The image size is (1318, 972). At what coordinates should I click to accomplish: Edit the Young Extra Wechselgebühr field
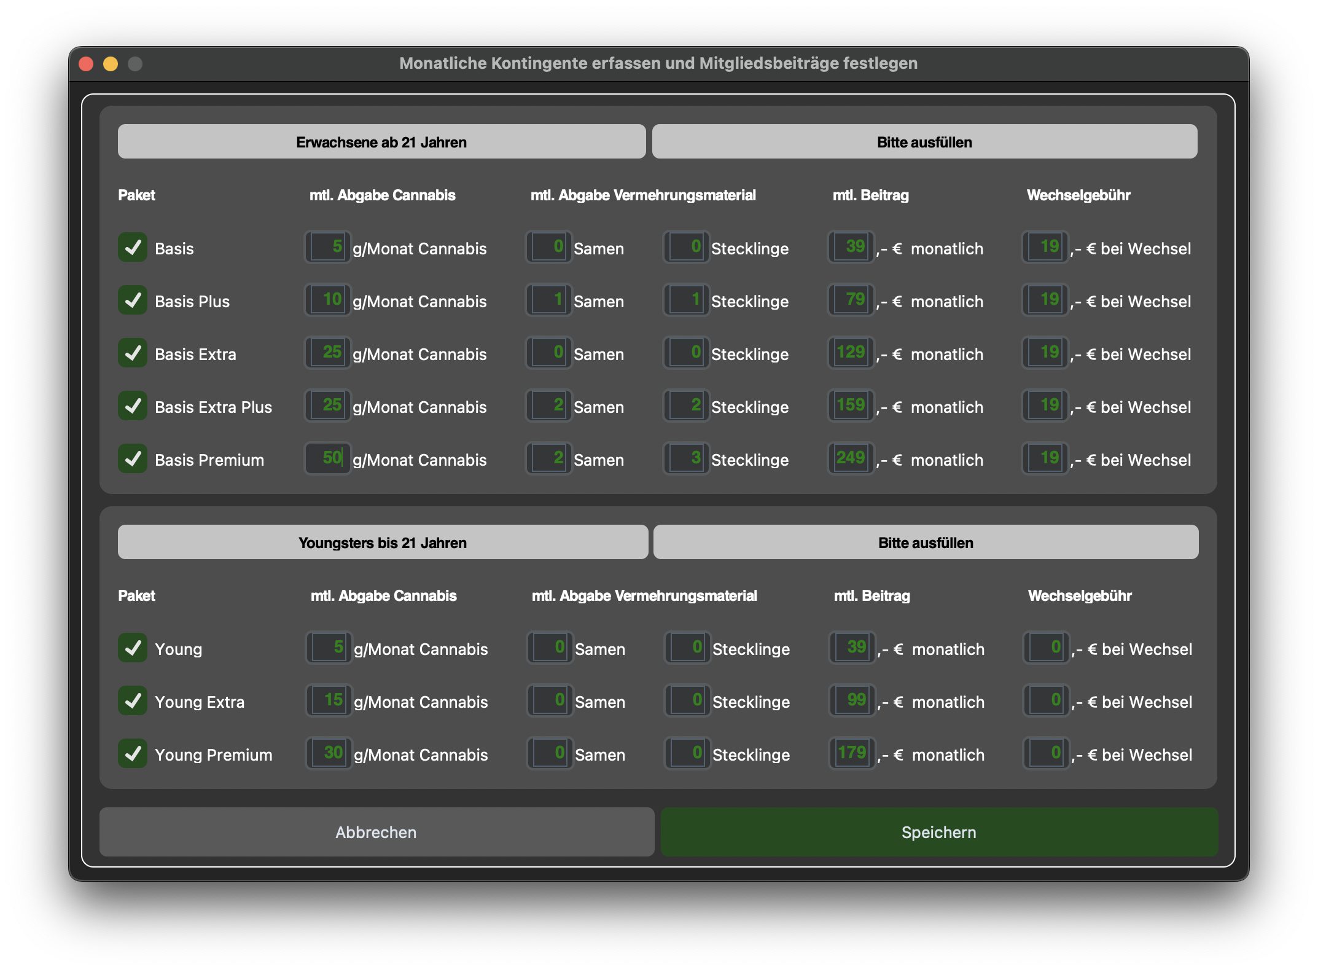(x=1047, y=700)
